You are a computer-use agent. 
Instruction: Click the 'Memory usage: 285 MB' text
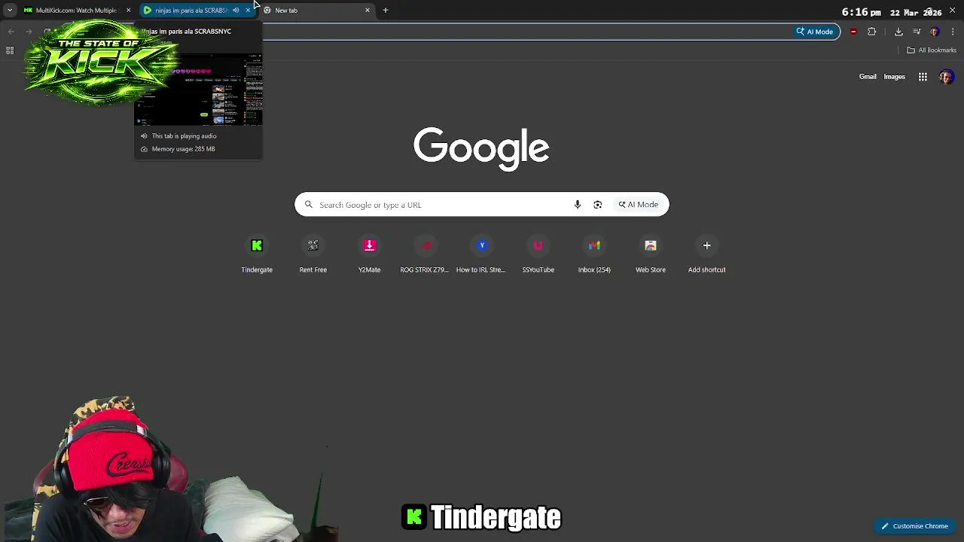(183, 149)
